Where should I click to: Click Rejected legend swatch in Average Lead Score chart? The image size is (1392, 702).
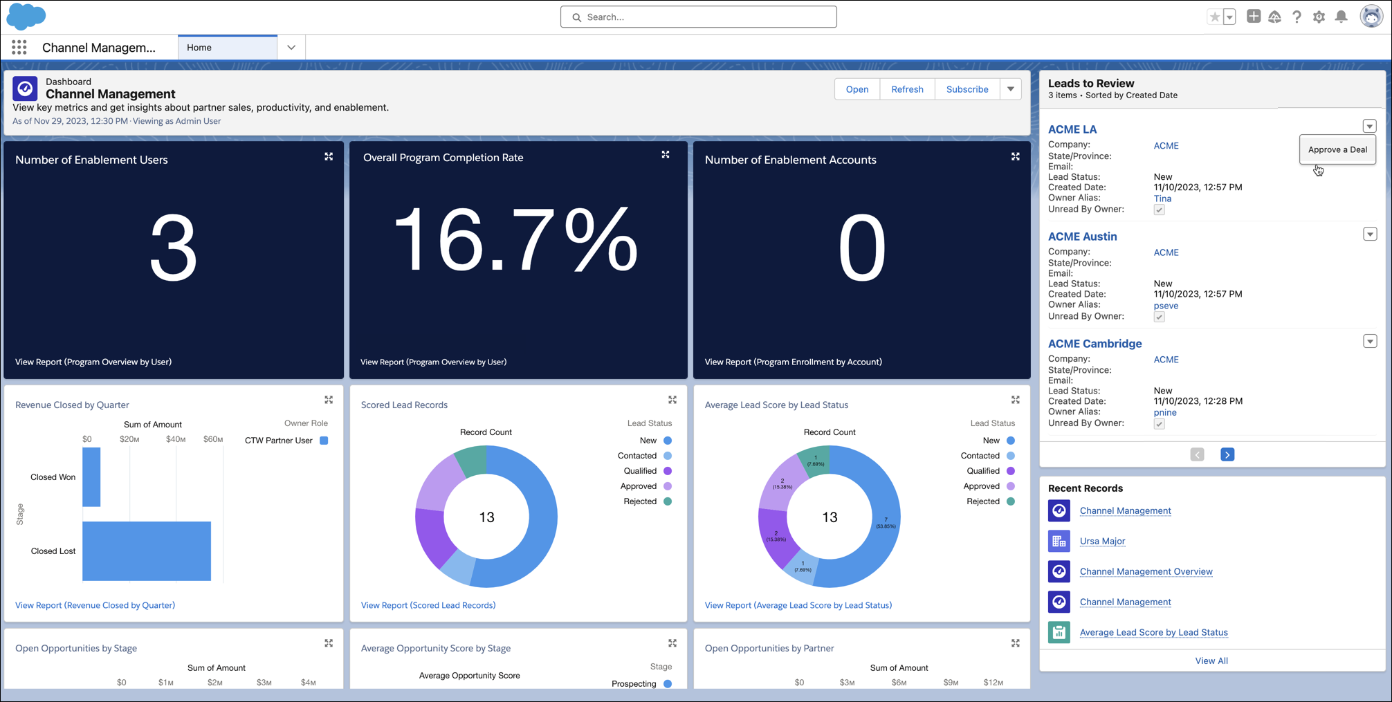pos(1011,501)
